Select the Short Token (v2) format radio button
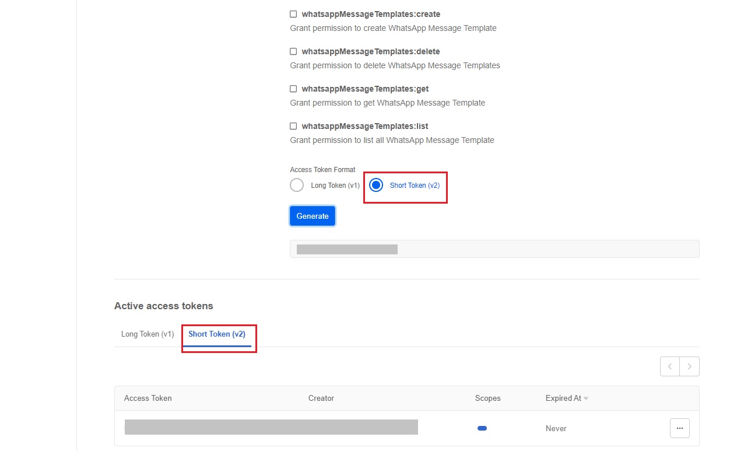The image size is (737, 451). pyautogui.click(x=376, y=186)
